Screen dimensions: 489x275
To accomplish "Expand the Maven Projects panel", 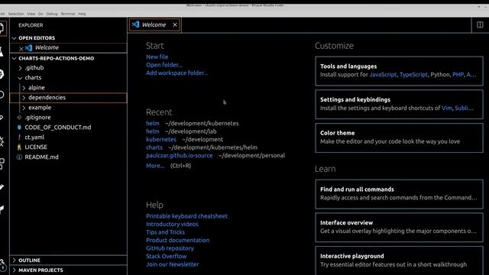I will pyautogui.click(x=14, y=270).
